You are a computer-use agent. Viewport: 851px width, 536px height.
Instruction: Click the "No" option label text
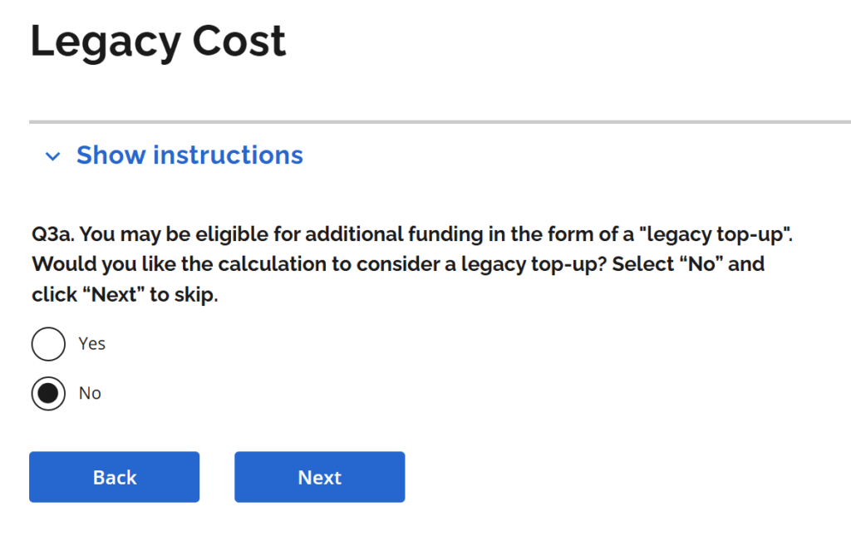point(90,393)
